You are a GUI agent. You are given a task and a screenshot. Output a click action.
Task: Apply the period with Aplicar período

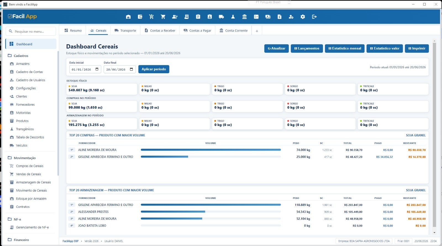click(x=154, y=69)
